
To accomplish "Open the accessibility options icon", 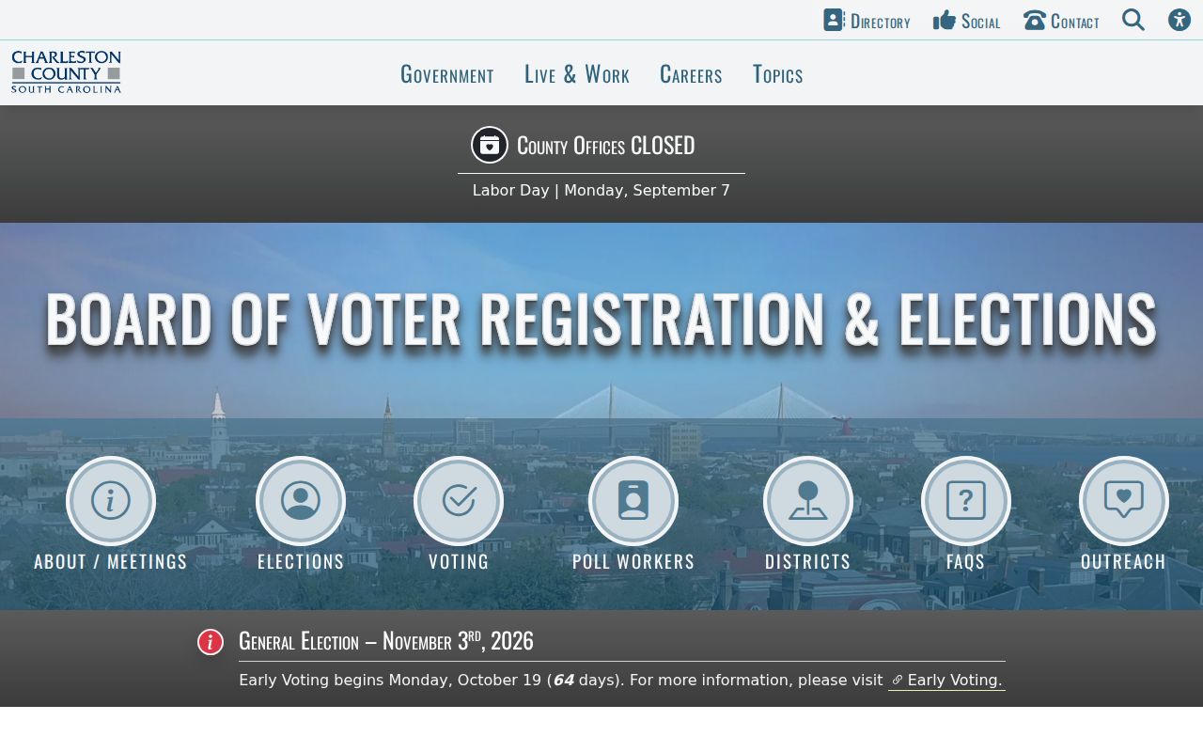I will 1180,20.
